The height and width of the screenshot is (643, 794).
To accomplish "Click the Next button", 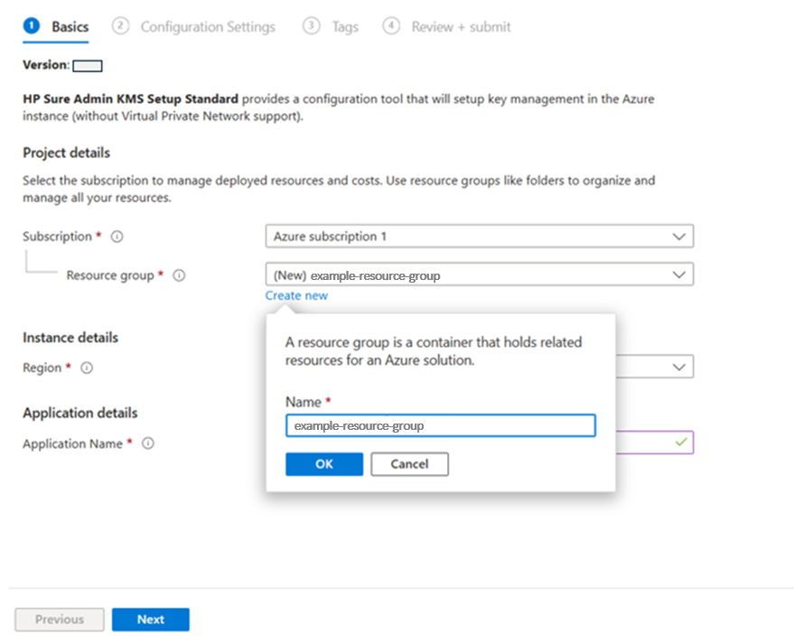I will coord(150,620).
